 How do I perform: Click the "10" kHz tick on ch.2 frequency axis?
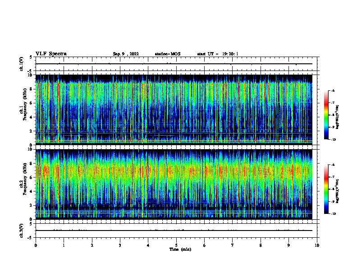(x=31, y=150)
